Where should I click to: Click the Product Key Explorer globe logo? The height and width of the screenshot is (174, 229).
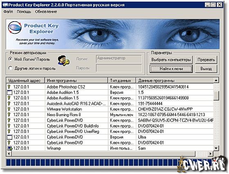[x=15, y=27]
